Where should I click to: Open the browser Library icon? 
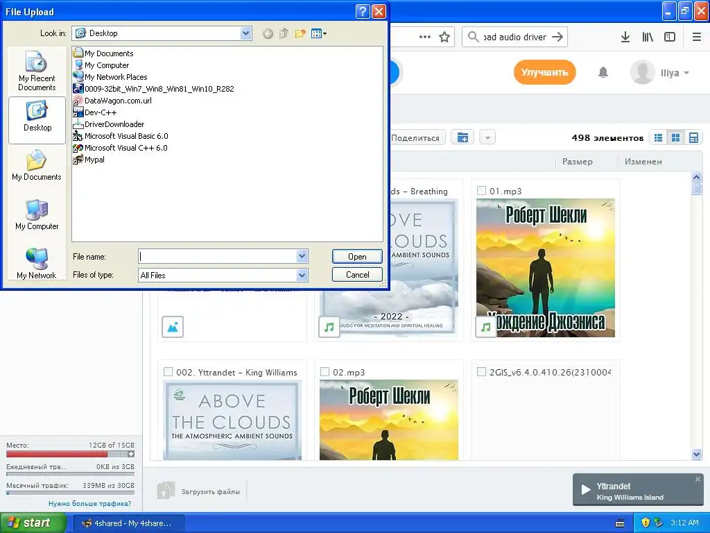[x=648, y=37]
